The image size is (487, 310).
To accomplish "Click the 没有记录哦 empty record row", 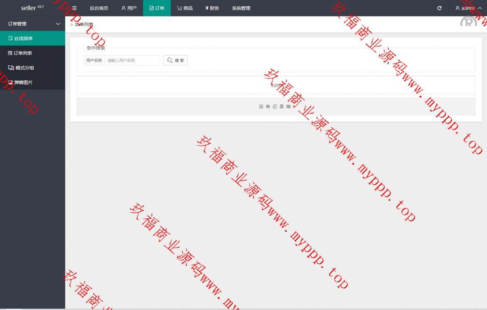I will point(275,107).
